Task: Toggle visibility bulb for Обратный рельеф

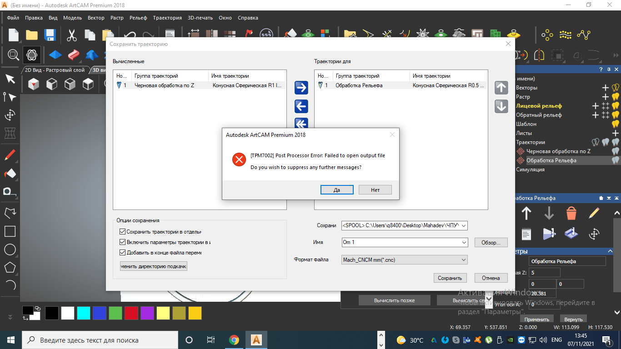Action: [616, 115]
